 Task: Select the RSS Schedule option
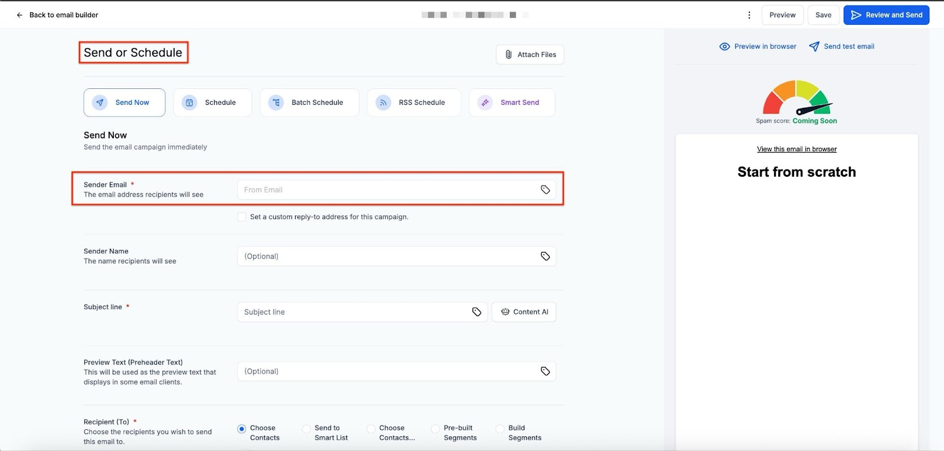click(x=414, y=102)
